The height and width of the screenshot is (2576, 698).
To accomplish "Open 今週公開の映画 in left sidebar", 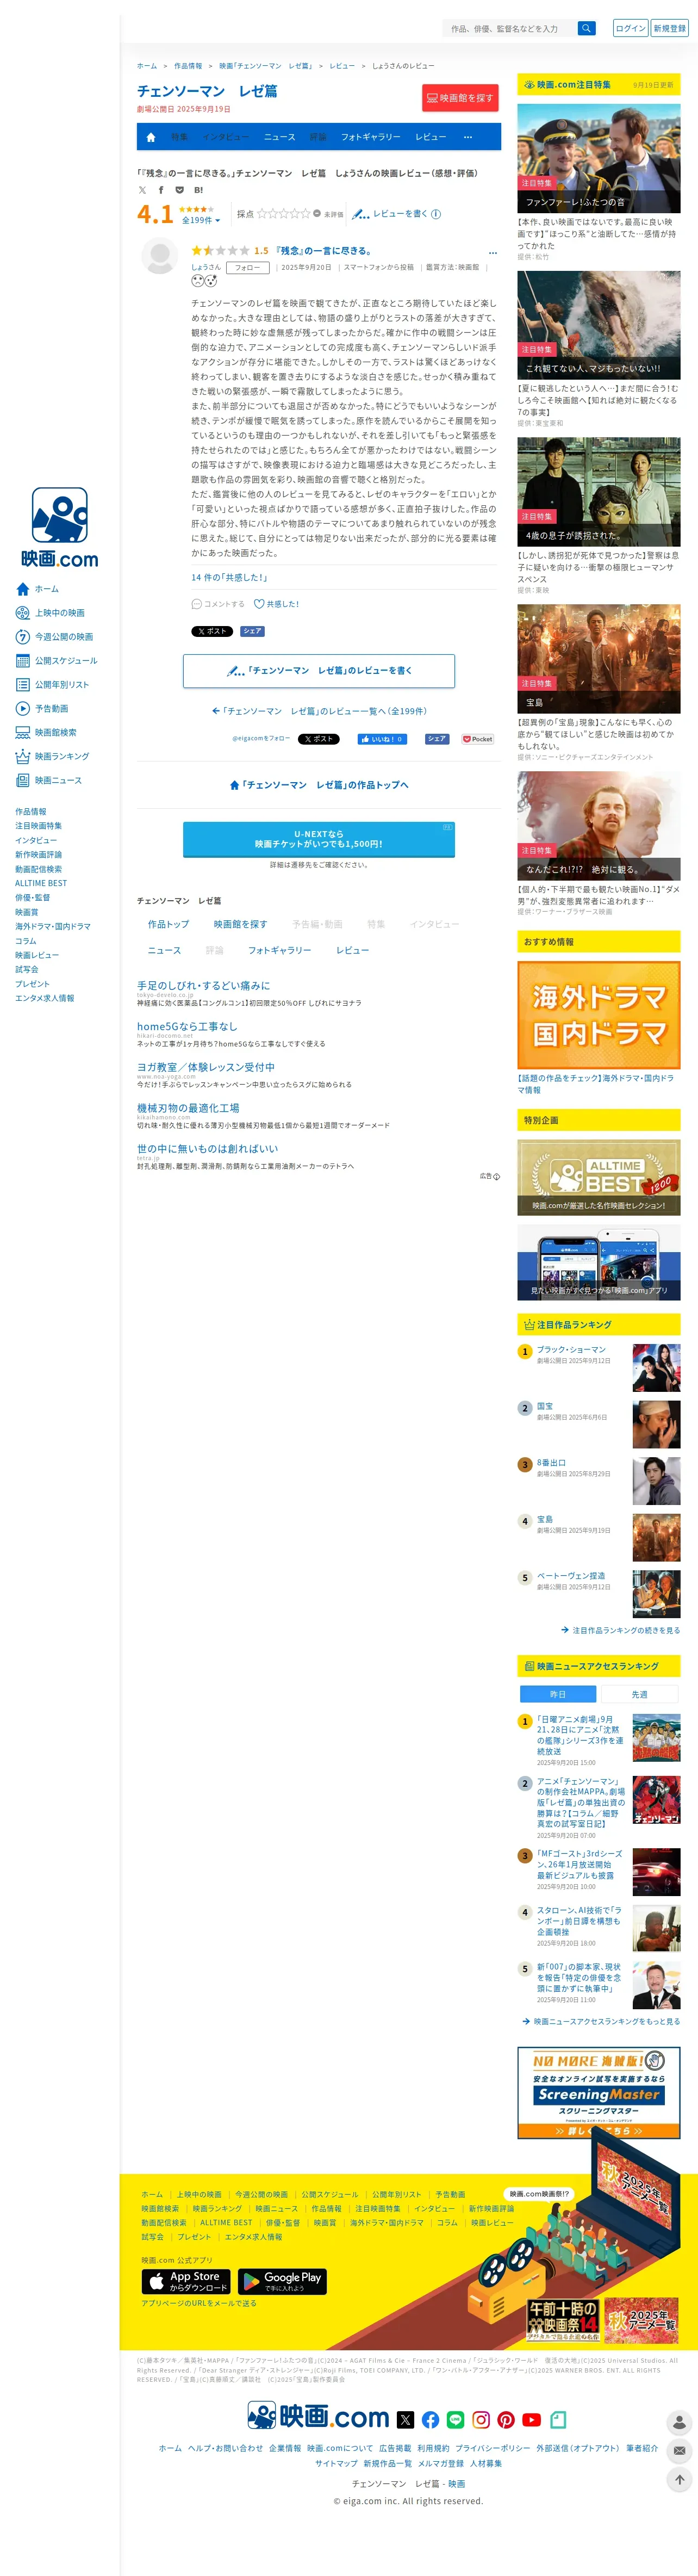I will (x=54, y=637).
